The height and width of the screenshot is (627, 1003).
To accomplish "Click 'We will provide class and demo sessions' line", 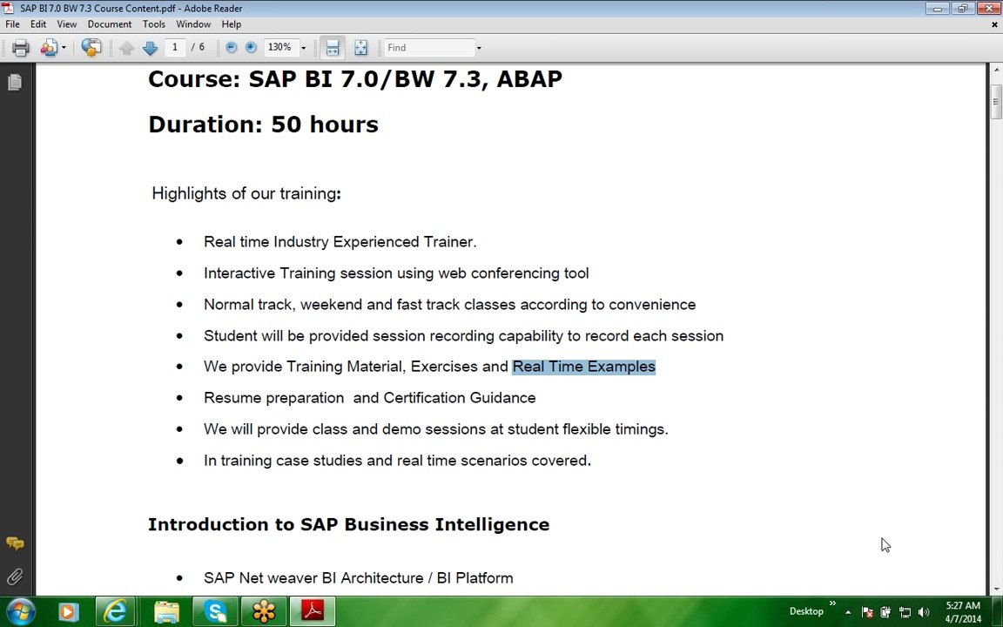I will coord(435,429).
